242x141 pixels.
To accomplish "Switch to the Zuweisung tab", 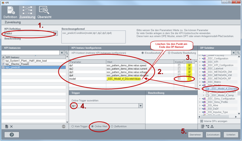I will tap(27, 12).
